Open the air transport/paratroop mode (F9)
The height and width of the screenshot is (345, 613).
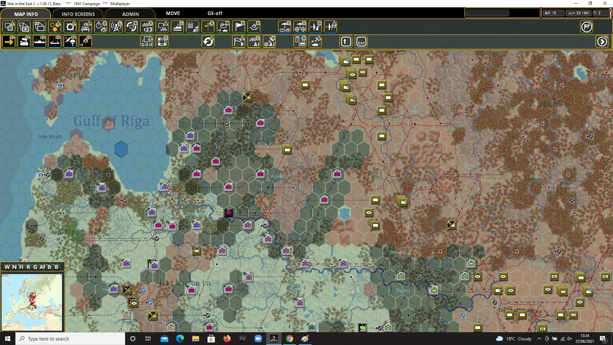[70, 42]
